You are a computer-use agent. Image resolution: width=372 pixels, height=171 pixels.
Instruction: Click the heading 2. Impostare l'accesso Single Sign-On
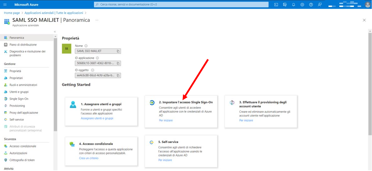tap(186, 102)
